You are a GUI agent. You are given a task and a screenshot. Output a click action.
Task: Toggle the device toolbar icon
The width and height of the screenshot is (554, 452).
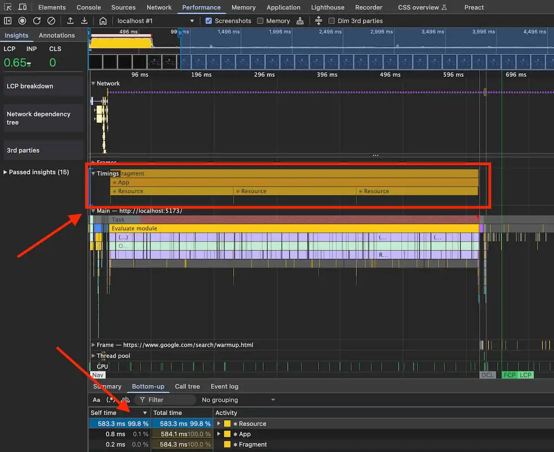coord(22,7)
